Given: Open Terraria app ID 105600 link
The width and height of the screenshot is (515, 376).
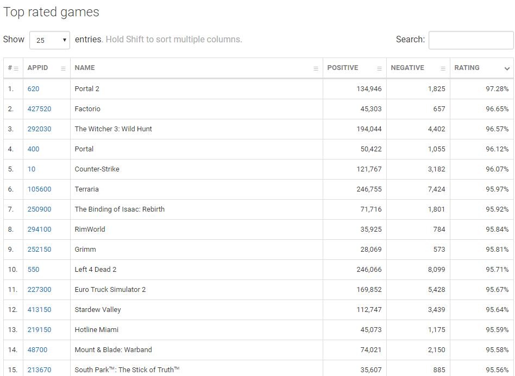Looking at the screenshot, I should coord(39,189).
